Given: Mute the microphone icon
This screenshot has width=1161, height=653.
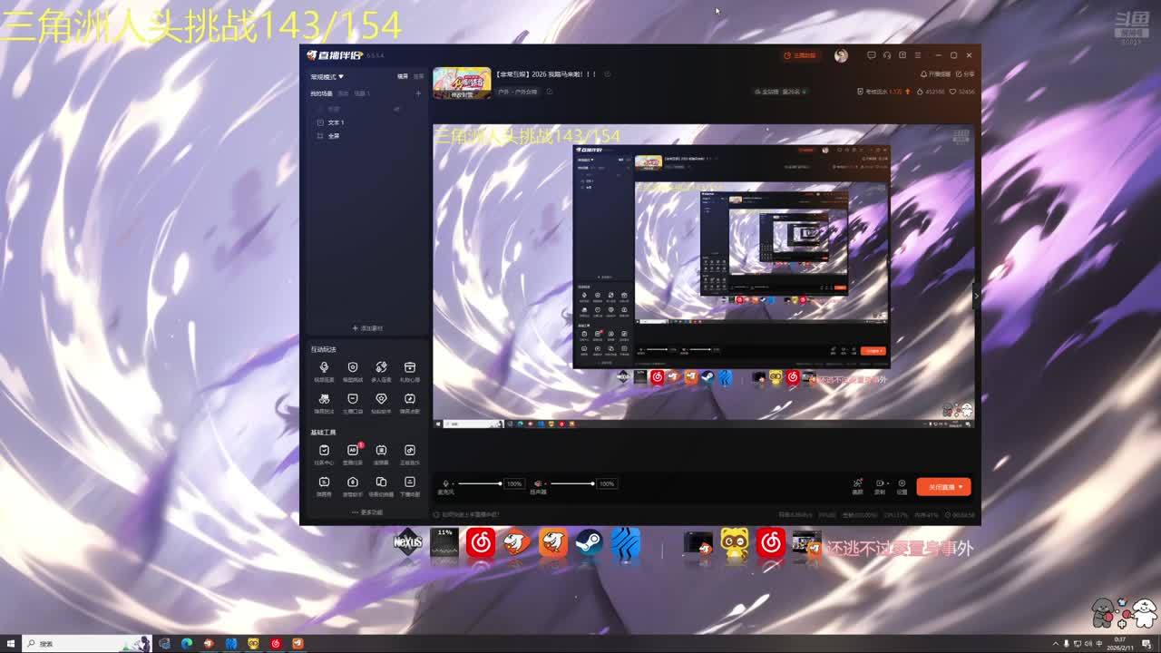Looking at the screenshot, I should tap(445, 484).
